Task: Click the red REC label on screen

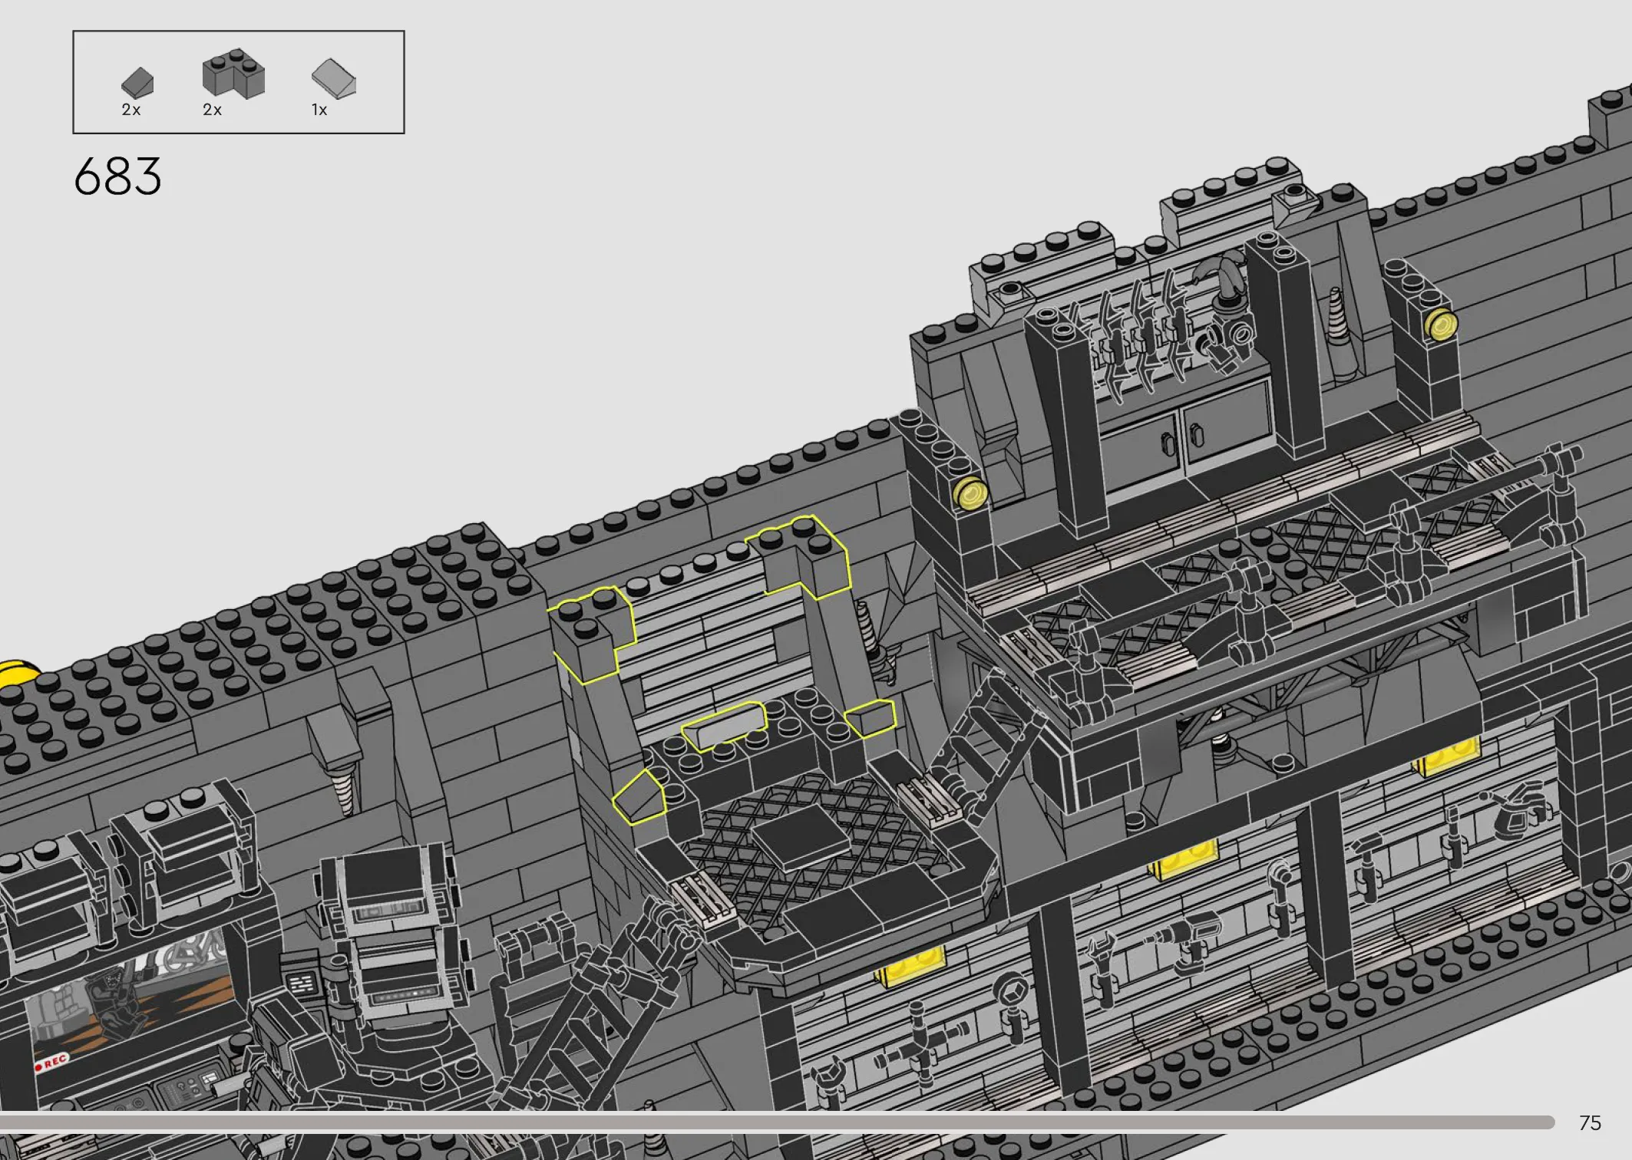Action: 52,1063
